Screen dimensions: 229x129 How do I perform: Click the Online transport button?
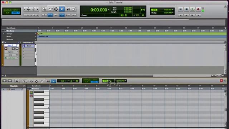pyautogui.click(x=181, y=9)
